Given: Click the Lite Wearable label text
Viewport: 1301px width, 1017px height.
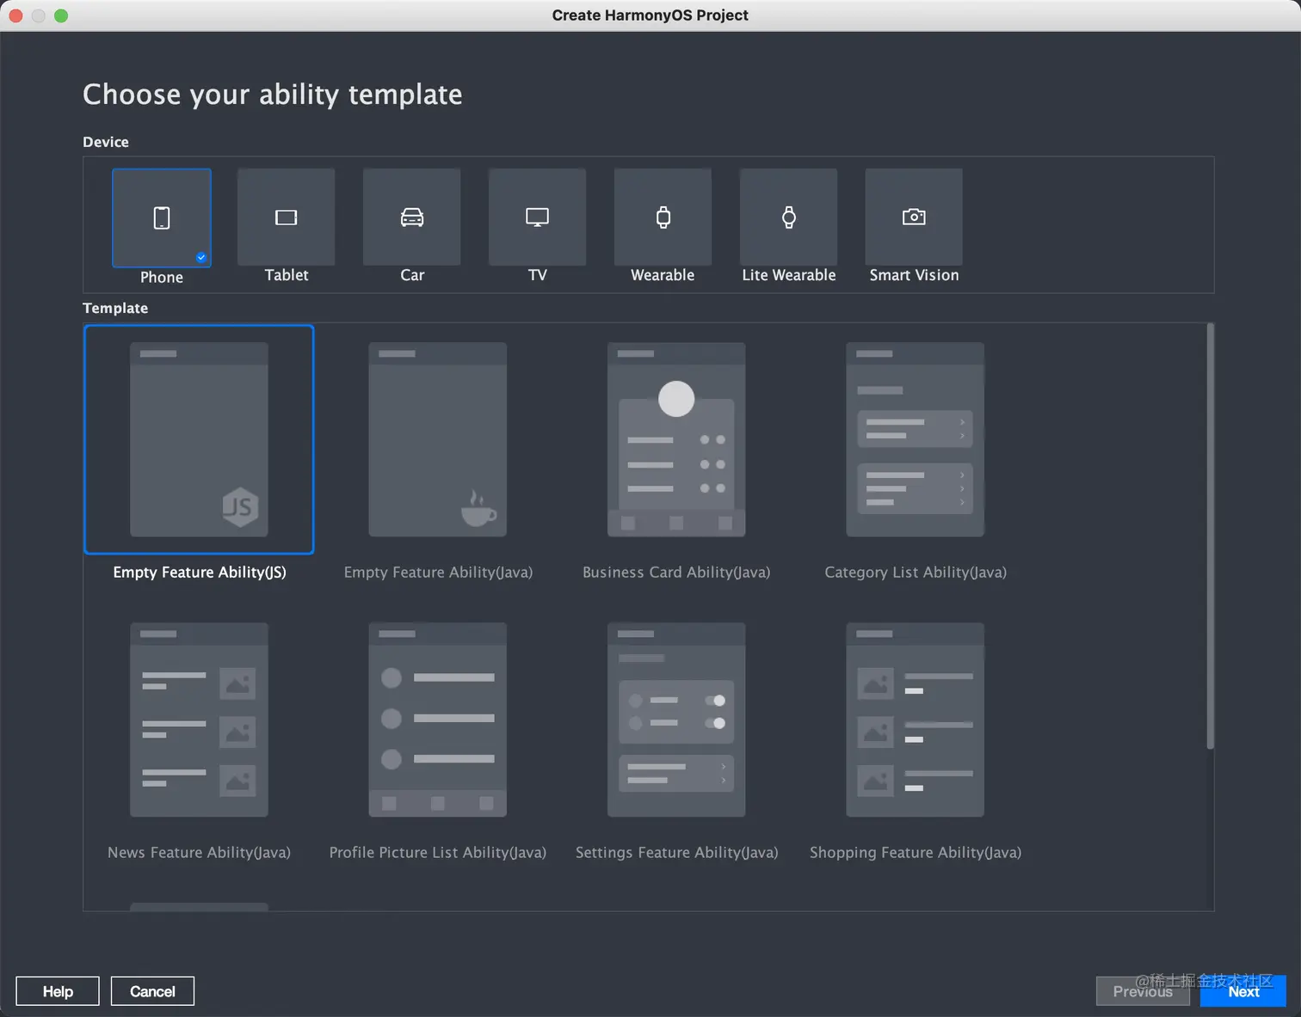Looking at the screenshot, I should coord(789,275).
